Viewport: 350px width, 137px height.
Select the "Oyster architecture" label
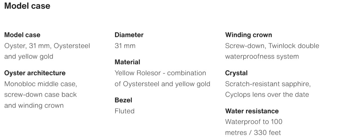35,73
